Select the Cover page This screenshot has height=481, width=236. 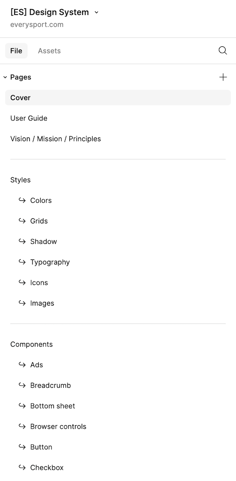click(x=118, y=97)
